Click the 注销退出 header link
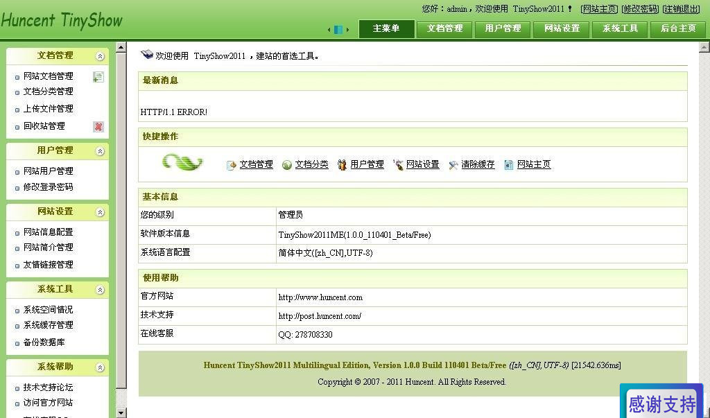This screenshot has height=418, width=710. 682,9
